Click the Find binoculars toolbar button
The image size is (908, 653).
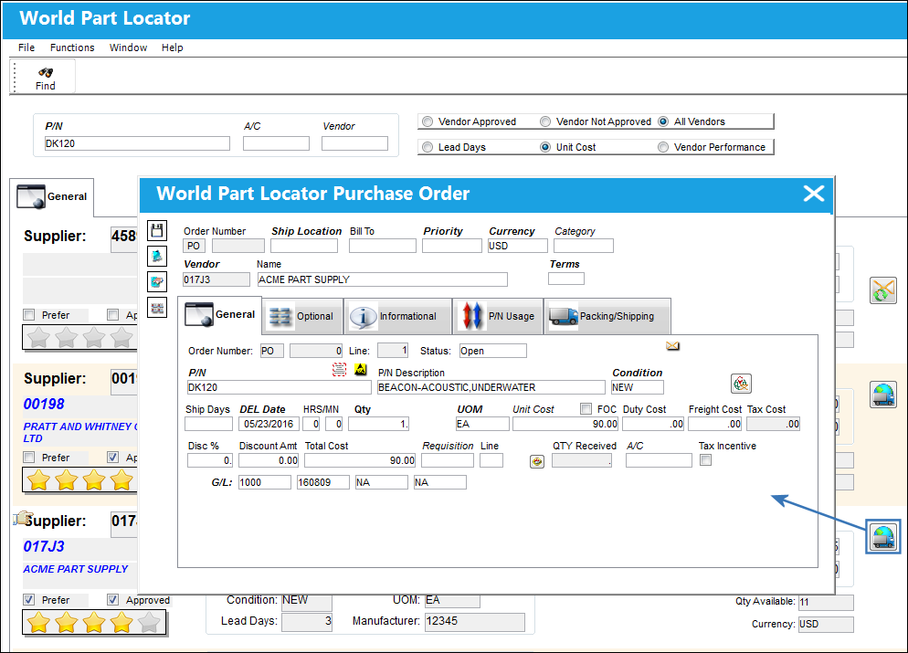45,79
